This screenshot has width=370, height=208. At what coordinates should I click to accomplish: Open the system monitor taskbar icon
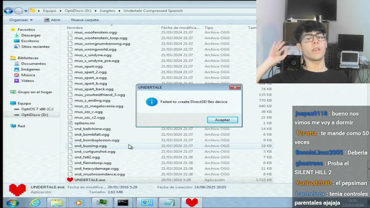click(101, 203)
